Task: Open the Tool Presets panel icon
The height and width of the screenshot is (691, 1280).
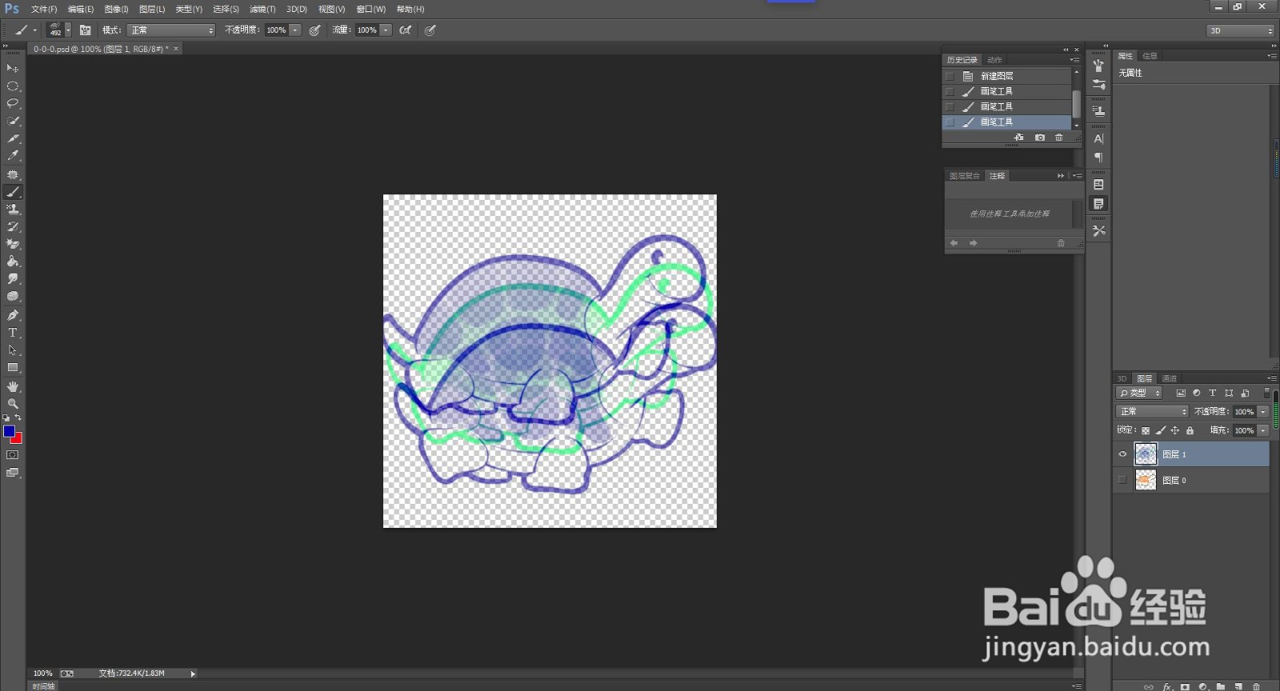Action: click(1098, 230)
